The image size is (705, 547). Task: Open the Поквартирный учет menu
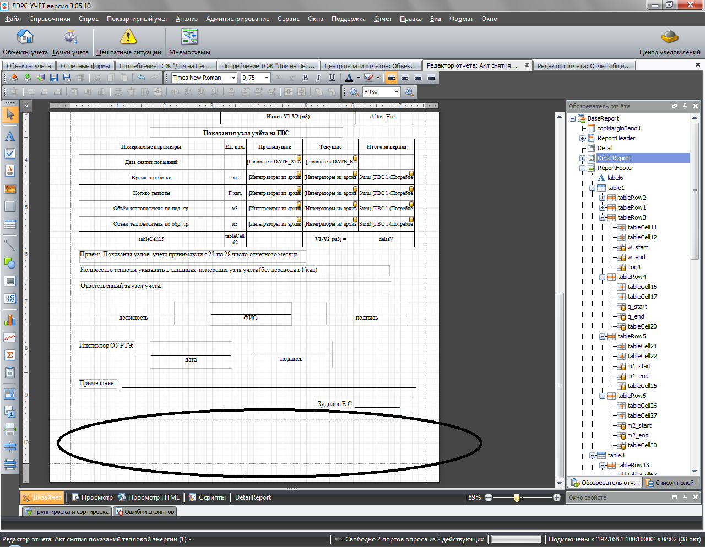point(137,19)
